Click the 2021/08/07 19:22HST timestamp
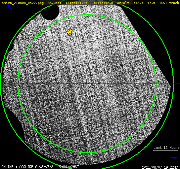Image resolution: width=180 pixels, height=169 pixels. click(161, 167)
